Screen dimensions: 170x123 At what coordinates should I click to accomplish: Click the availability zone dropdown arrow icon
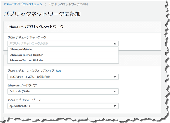(115, 106)
